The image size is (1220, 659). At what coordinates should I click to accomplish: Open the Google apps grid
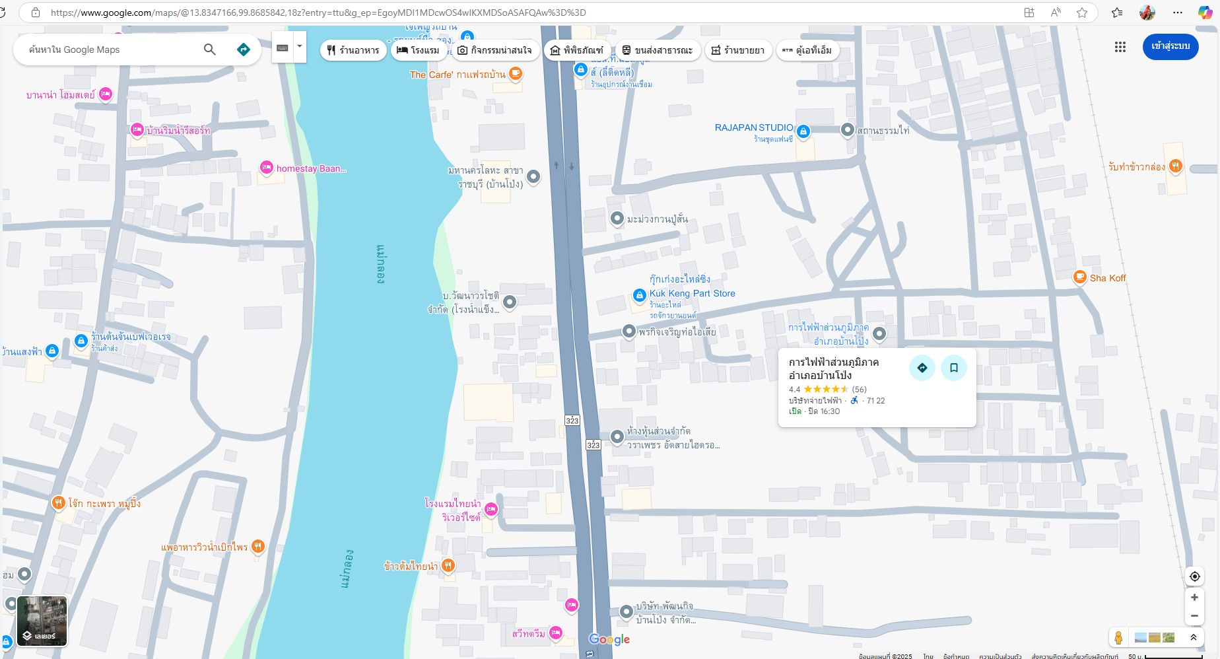click(1120, 47)
